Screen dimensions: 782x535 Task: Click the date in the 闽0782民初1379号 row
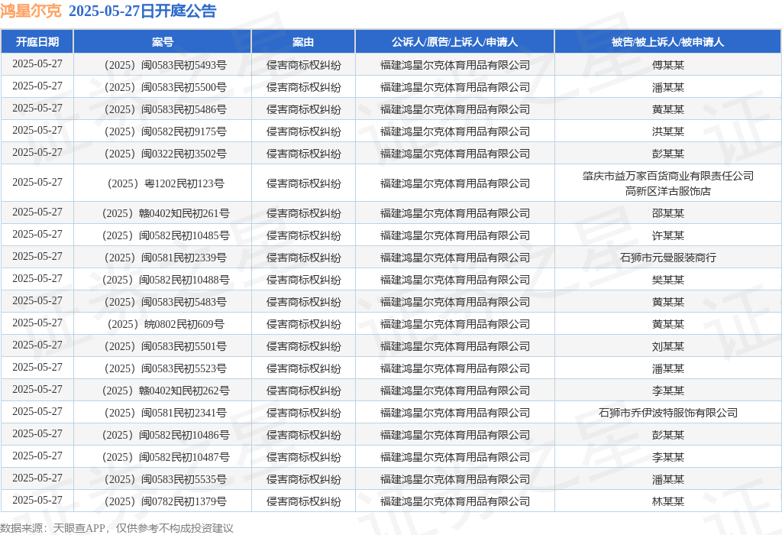click(x=37, y=500)
